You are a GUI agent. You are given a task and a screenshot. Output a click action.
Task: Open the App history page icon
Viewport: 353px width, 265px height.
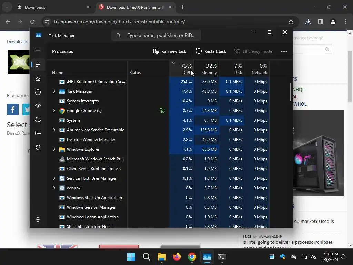click(x=38, y=92)
